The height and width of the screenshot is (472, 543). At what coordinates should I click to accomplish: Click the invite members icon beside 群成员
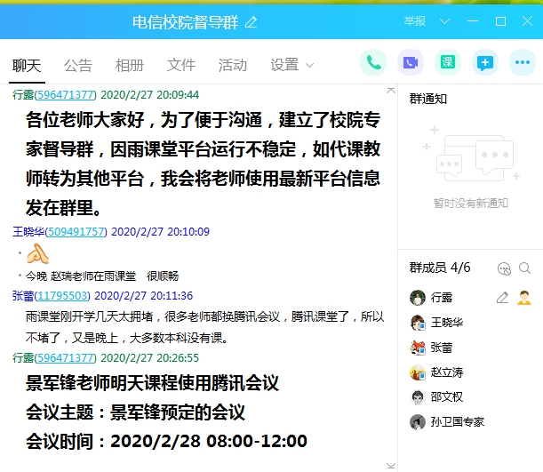coord(504,268)
